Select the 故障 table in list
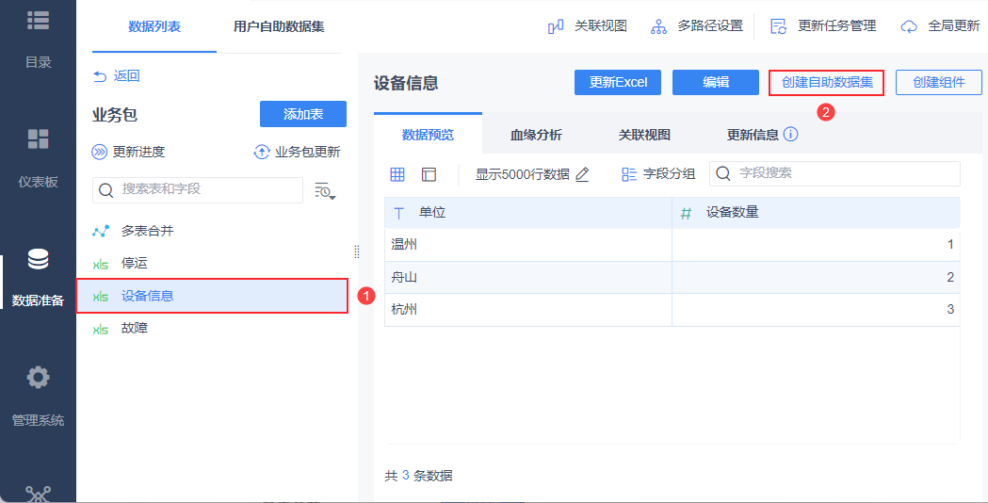 [135, 328]
